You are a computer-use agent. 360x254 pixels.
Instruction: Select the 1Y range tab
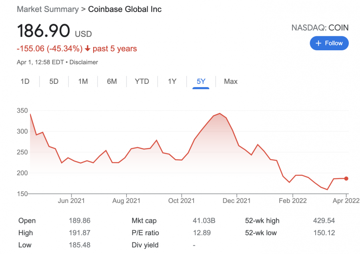click(x=172, y=81)
